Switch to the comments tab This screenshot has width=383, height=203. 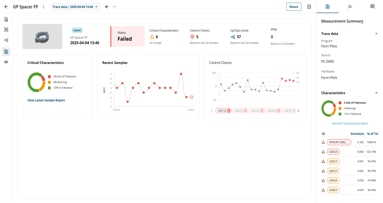(372, 6)
